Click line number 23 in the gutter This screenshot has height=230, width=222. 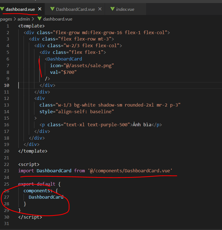[6, 171]
